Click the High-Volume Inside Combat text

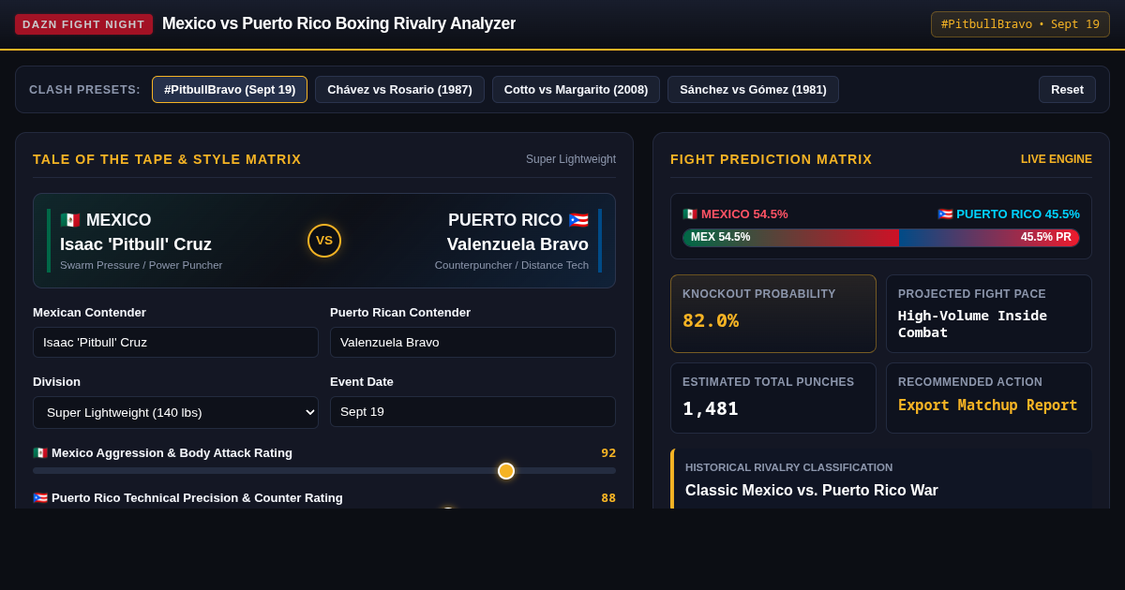972,324
